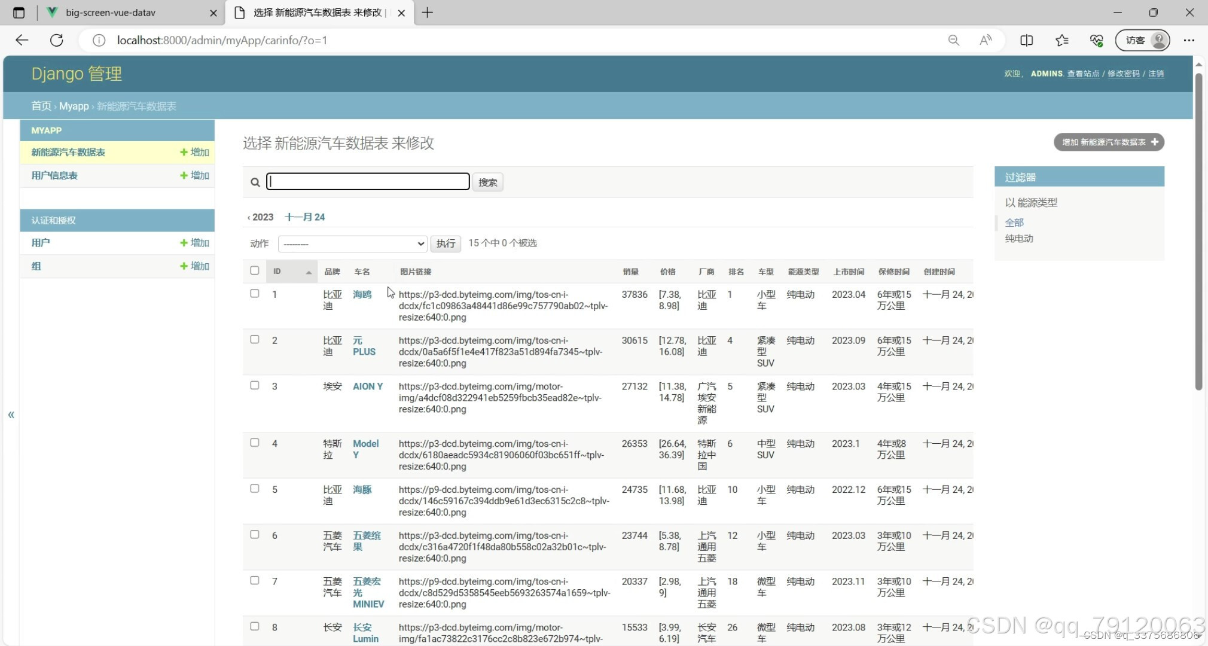This screenshot has height=646, width=1208.
Task: Check the row checkbox for 海鸥
Action: pos(254,293)
